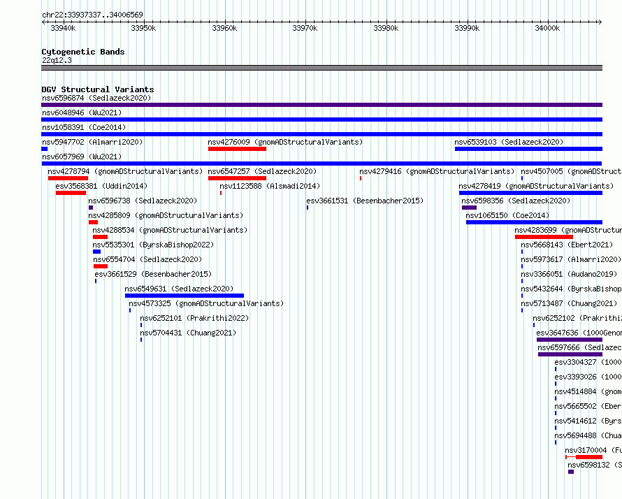Image resolution: width=622 pixels, height=499 pixels.
Task: Click the Cytogenetic Bands track title
Action: (x=83, y=52)
